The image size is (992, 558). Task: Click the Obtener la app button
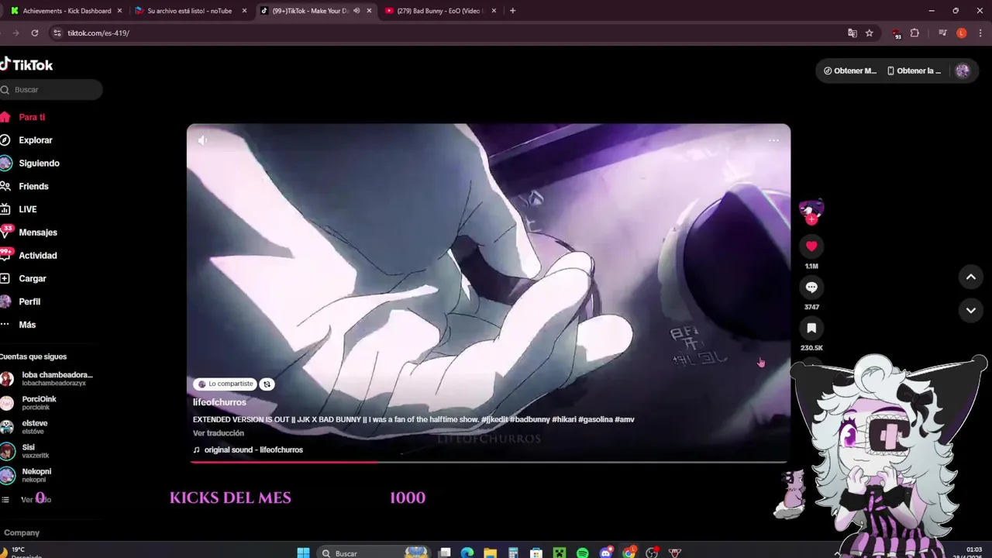pyautogui.click(x=914, y=71)
